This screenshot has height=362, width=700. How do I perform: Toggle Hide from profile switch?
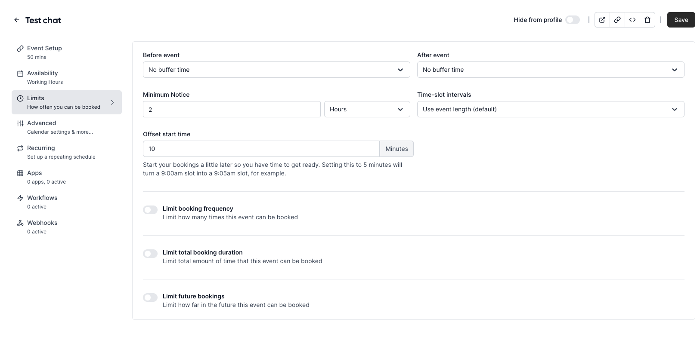click(x=573, y=20)
